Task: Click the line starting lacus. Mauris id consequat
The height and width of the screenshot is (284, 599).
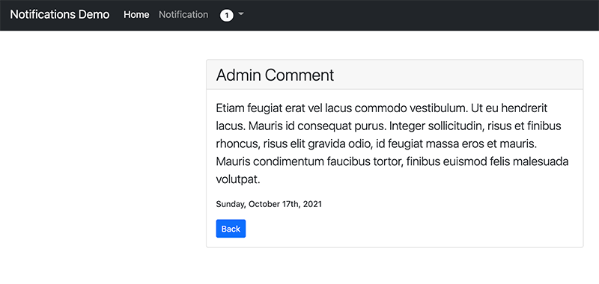Action: [x=389, y=126]
